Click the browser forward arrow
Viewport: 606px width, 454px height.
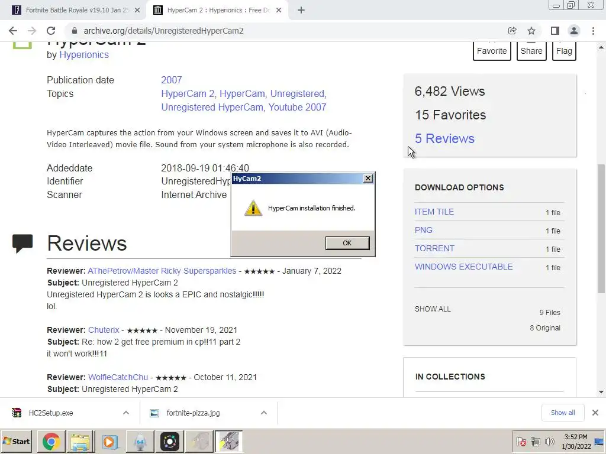pyautogui.click(x=32, y=31)
